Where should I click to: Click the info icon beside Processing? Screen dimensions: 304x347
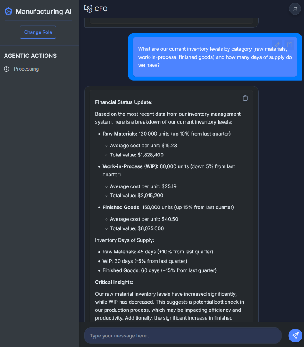coord(7,69)
